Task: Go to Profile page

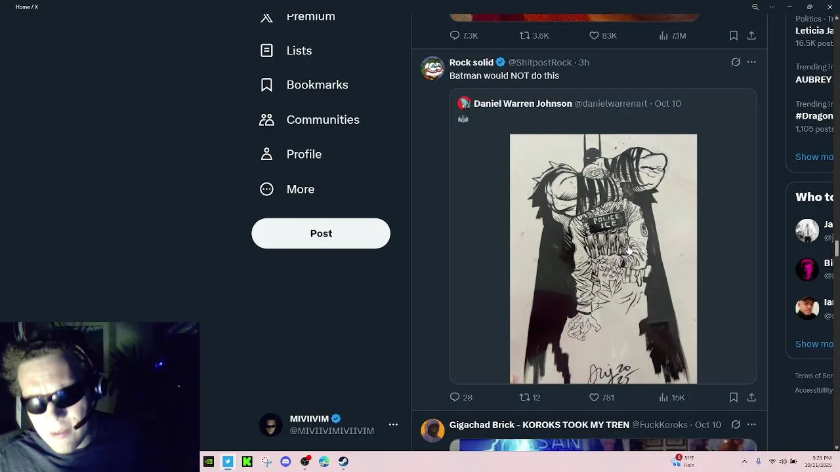Action: pos(290,154)
